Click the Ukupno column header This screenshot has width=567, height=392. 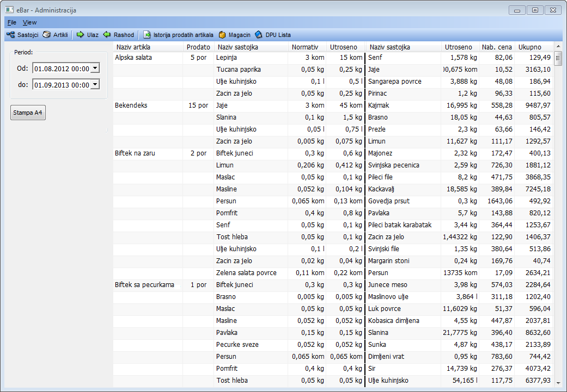[529, 47]
